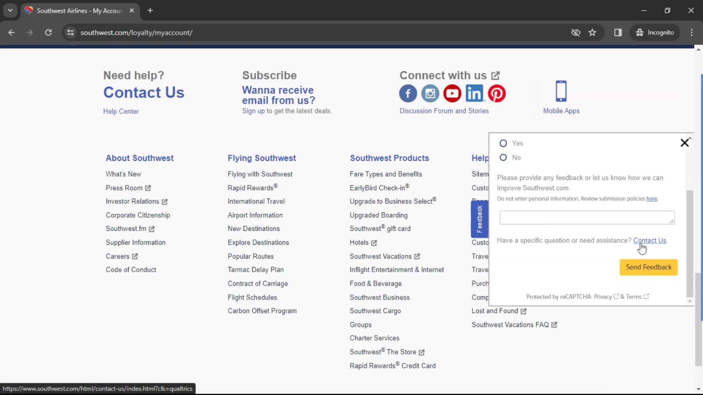This screenshot has width=703, height=395.
Task: Click the Incognito indicator
Action: (x=655, y=33)
